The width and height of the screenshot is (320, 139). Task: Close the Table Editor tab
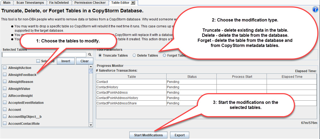click(133, 3)
